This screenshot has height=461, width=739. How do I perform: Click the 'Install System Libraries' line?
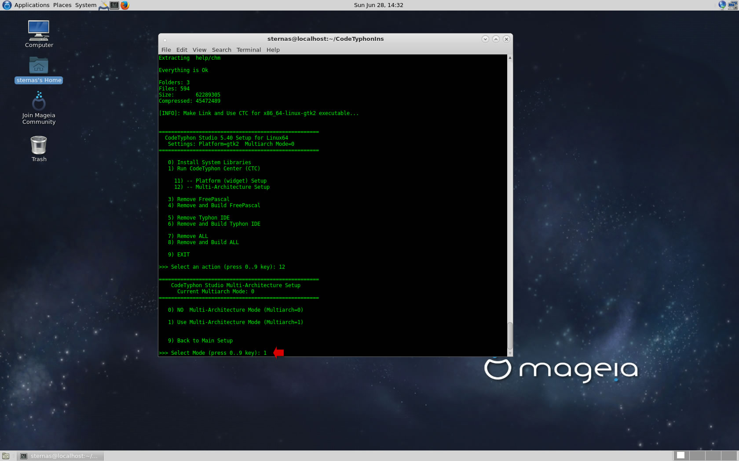coord(209,162)
